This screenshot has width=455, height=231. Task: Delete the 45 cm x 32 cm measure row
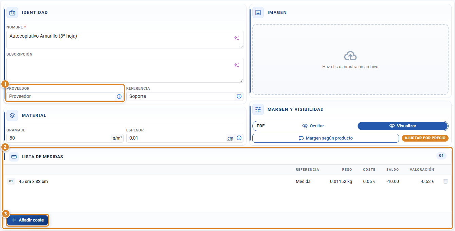[445, 181]
